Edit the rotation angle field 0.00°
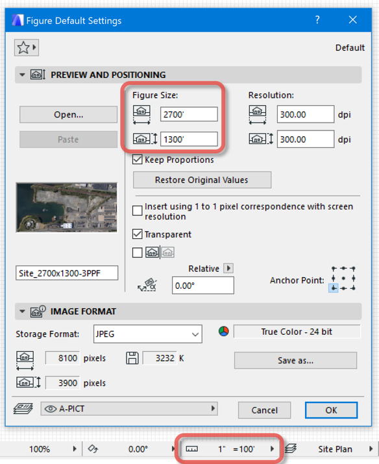 203,286
